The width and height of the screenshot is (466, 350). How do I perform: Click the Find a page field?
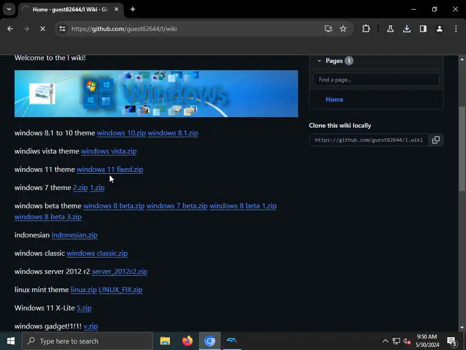(x=376, y=80)
